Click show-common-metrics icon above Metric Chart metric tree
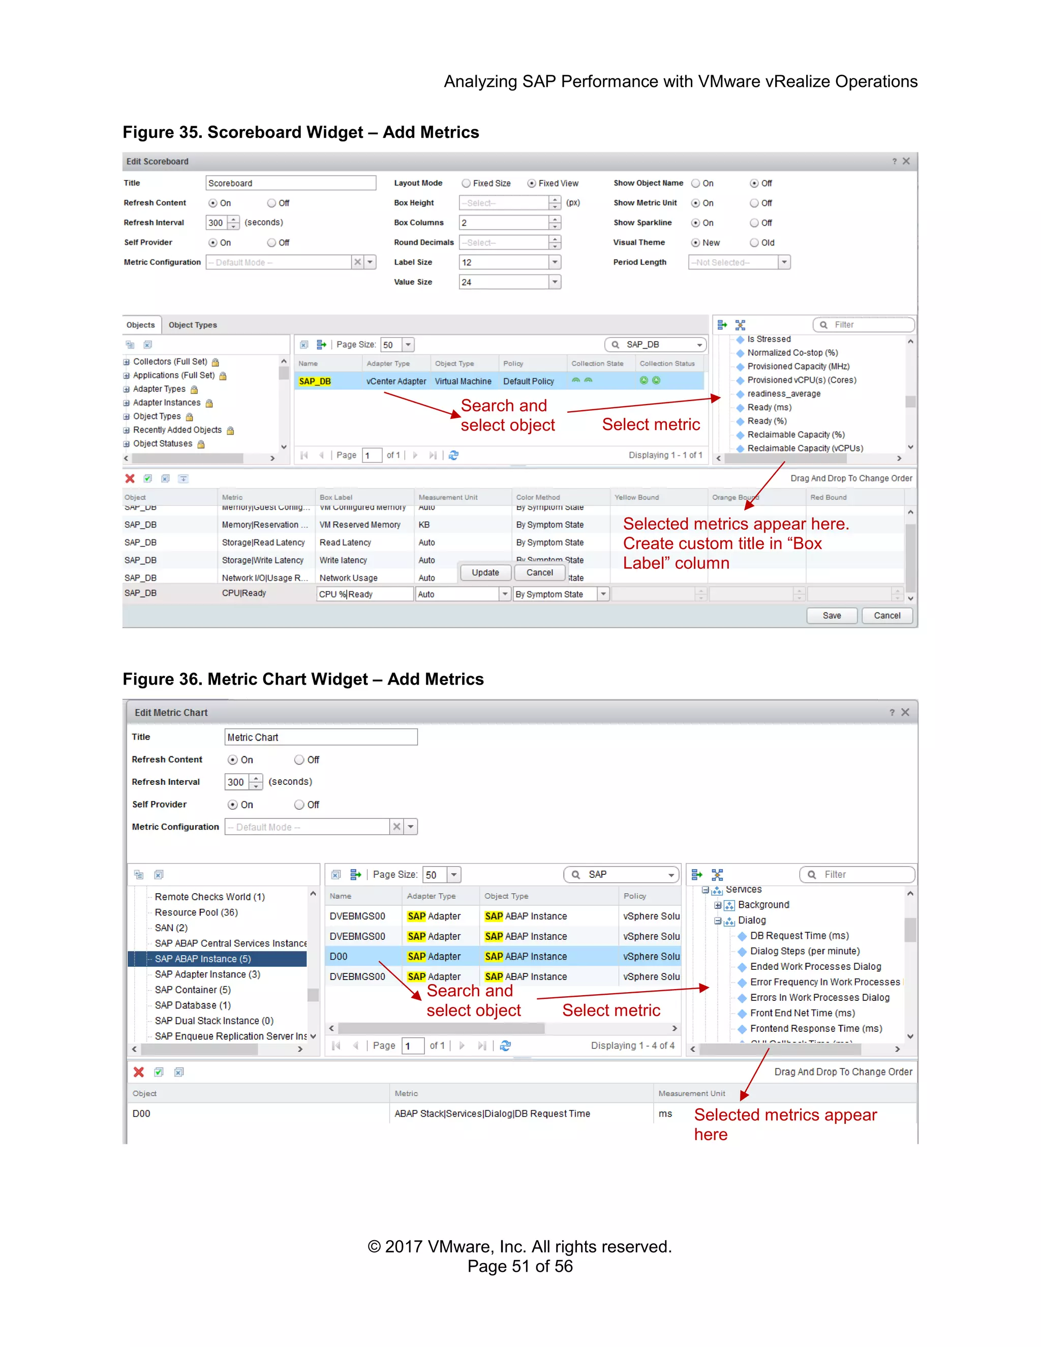The height and width of the screenshot is (1347, 1041). tap(717, 875)
